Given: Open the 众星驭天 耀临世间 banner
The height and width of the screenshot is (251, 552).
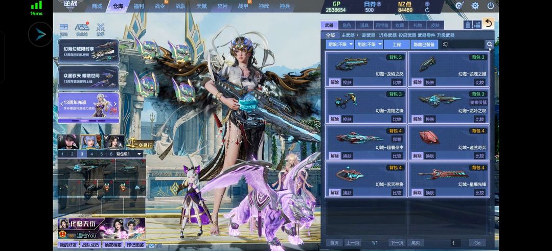Looking at the screenshot, I should pyautogui.click(x=88, y=78).
